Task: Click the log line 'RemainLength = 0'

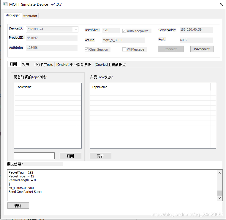Action: pyautogui.click(x=22, y=180)
